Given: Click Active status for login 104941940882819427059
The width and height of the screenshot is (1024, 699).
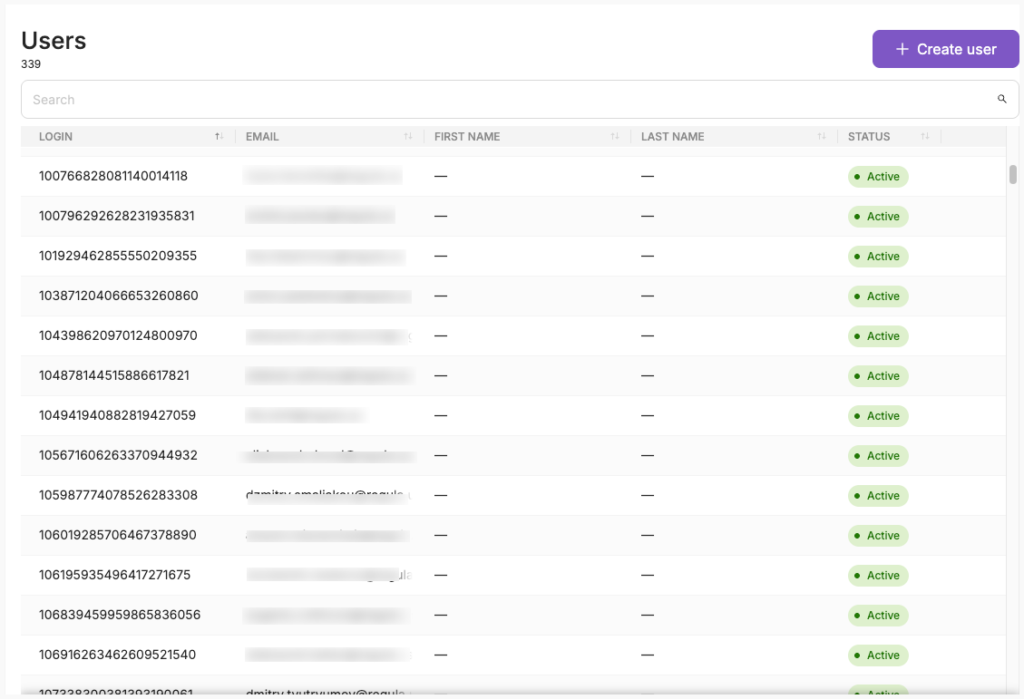Looking at the screenshot, I should point(878,416).
